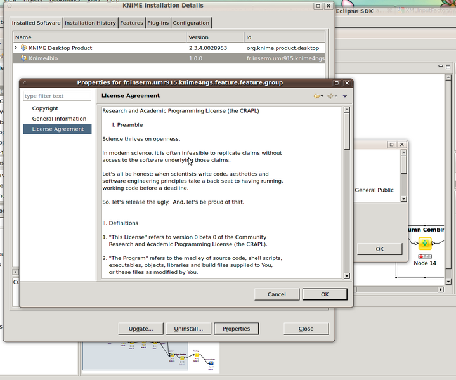Image resolution: width=456 pixels, height=380 pixels.
Task: Sort by the Id column header
Action: coord(284,37)
